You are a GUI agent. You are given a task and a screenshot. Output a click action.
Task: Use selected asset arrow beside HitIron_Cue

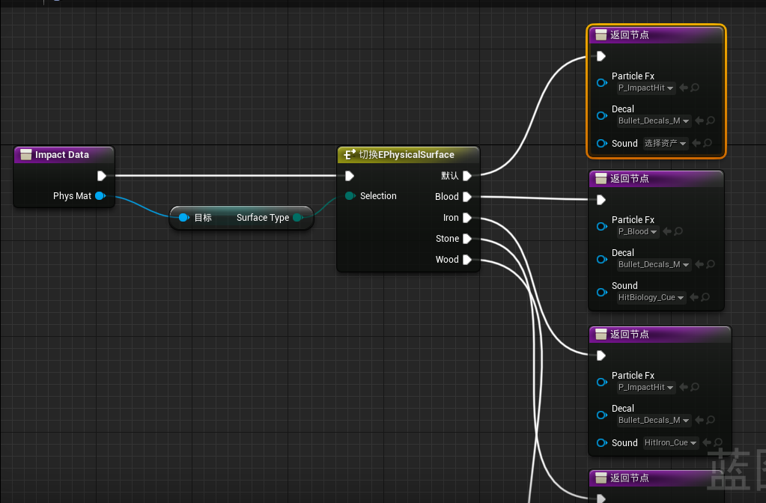tap(706, 442)
